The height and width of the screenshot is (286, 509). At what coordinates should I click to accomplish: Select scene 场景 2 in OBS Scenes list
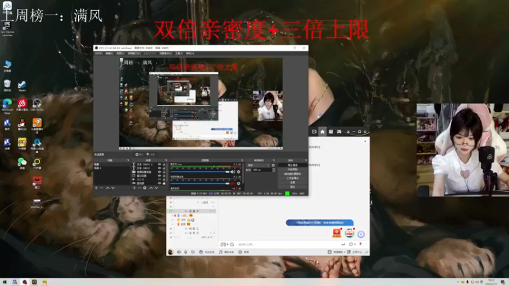point(98,168)
